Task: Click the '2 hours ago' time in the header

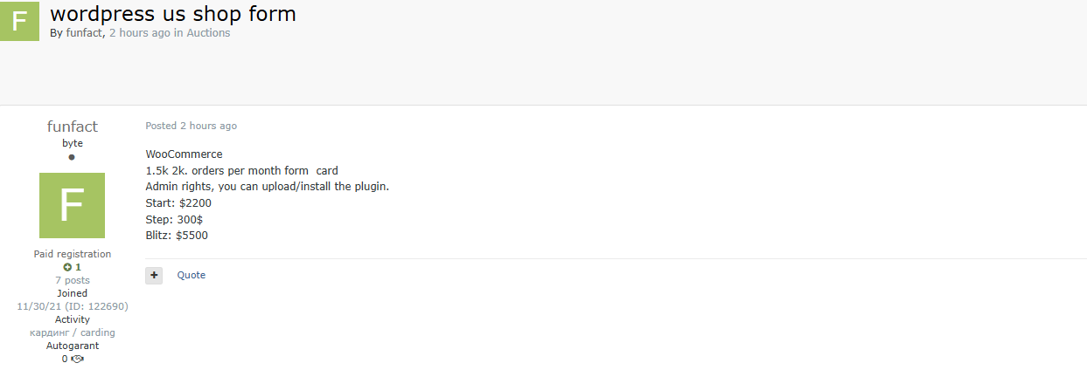Action: pyautogui.click(x=140, y=33)
